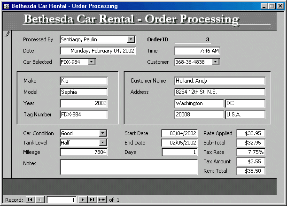Click the Year field showing 2002
The image size is (287, 206).
tap(84, 103)
